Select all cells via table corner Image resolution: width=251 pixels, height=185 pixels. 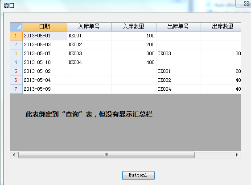tap(16, 27)
